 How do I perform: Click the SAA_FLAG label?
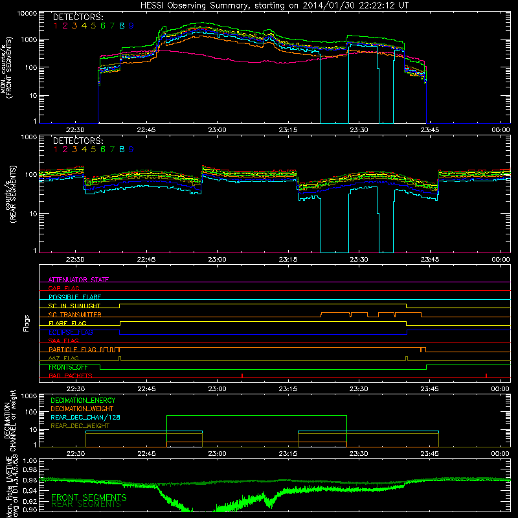pyautogui.click(x=63, y=341)
